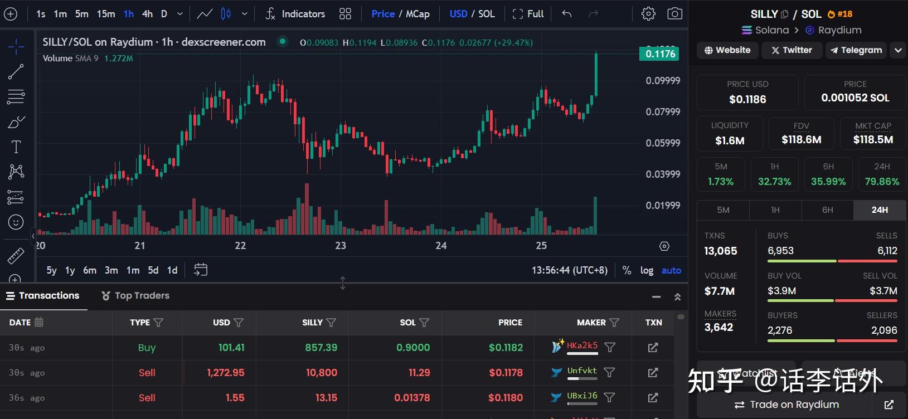Open the emoji icons tool
Viewport: 908px width, 419px height.
pyautogui.click(x=16, y=222)
